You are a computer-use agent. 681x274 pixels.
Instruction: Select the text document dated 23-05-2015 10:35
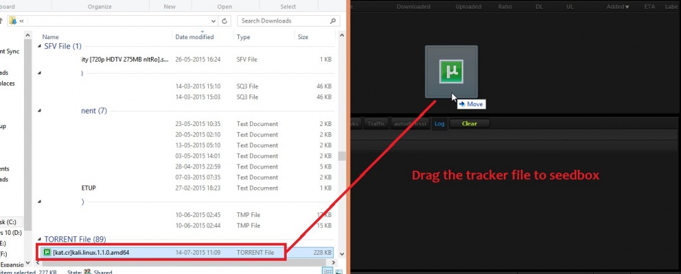click(x=187, y=123)
